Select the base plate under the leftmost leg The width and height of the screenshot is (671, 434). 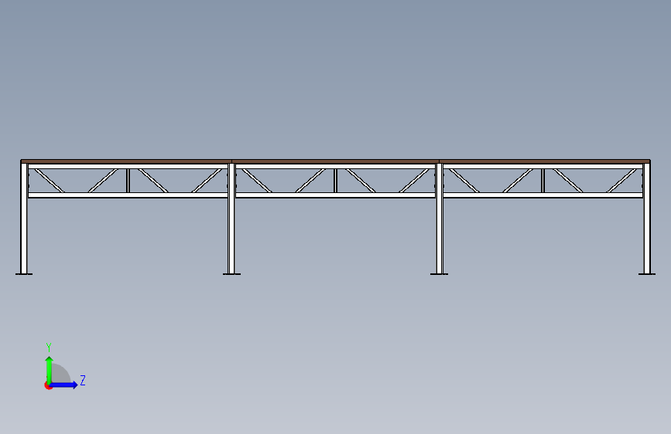coord(24,274)
